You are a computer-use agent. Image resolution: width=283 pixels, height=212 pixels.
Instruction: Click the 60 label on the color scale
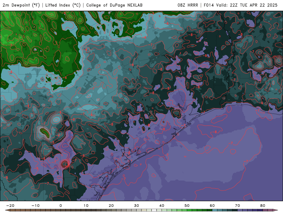pos(212,206)
